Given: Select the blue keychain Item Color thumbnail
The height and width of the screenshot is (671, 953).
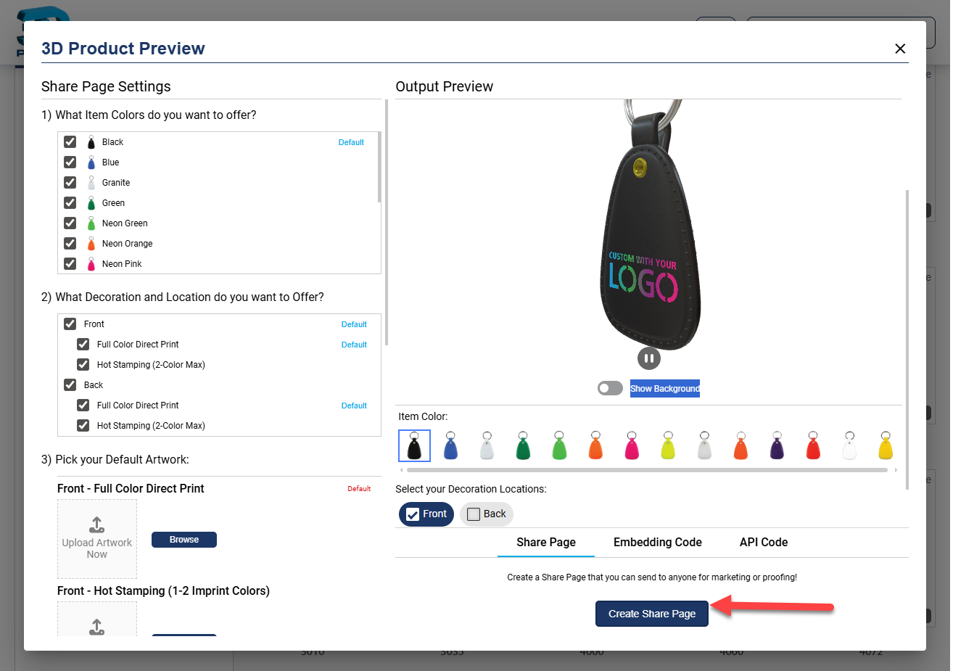Looking at the screenshot, I should (x=450, y=445).
